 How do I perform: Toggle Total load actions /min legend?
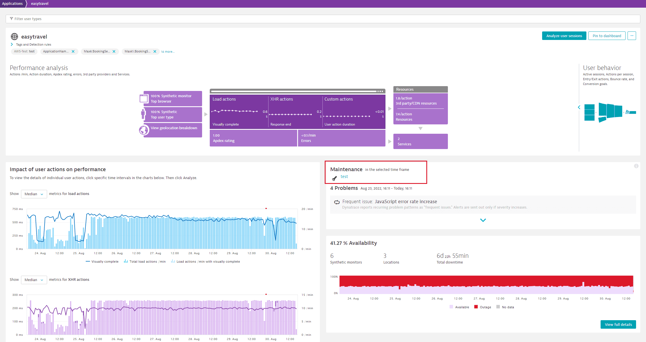[144, 262]
